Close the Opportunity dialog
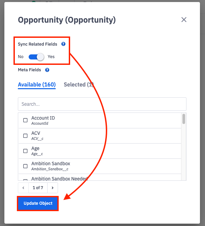 pos(184,20)
